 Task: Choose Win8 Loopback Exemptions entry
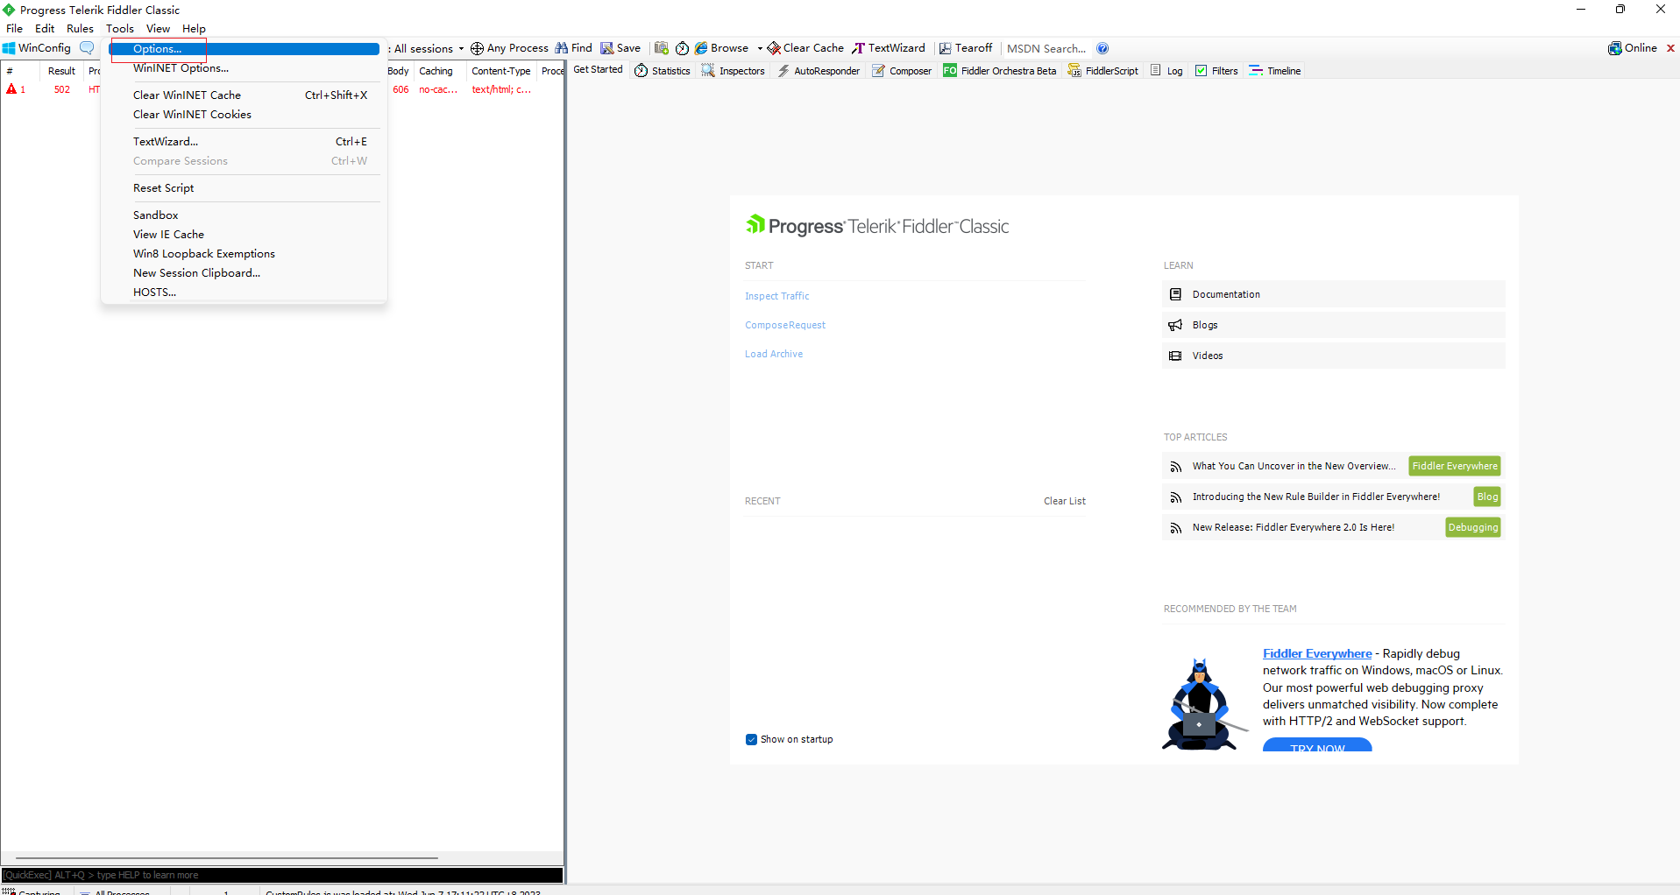tap(244, 253)
